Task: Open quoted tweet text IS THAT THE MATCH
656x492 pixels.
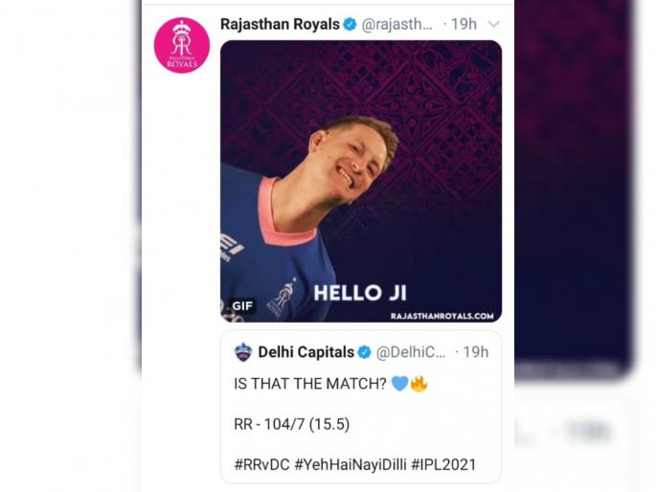Action: (310, 383)
